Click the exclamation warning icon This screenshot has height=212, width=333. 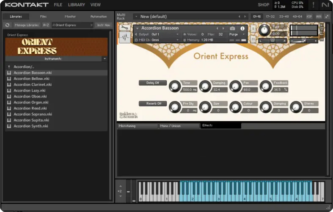[313, 5]
